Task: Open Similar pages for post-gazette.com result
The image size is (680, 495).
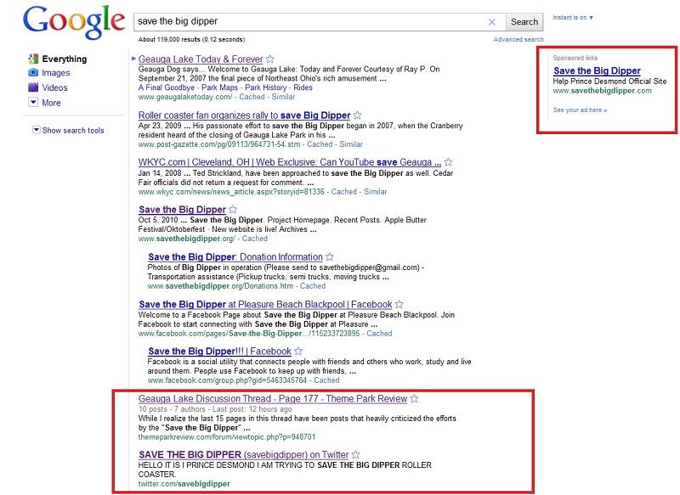Action: point(351,144)
